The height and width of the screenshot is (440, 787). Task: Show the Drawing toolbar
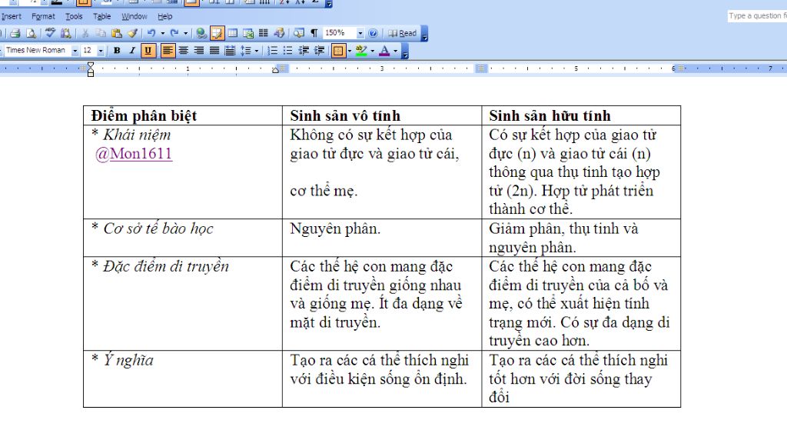click(280, 33)
